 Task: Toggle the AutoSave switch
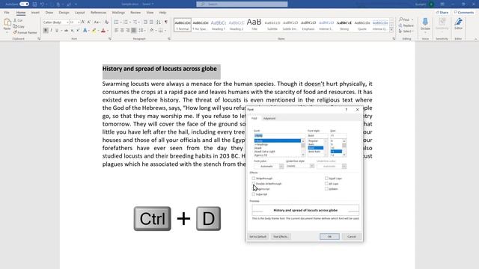(x=24, y=4)
